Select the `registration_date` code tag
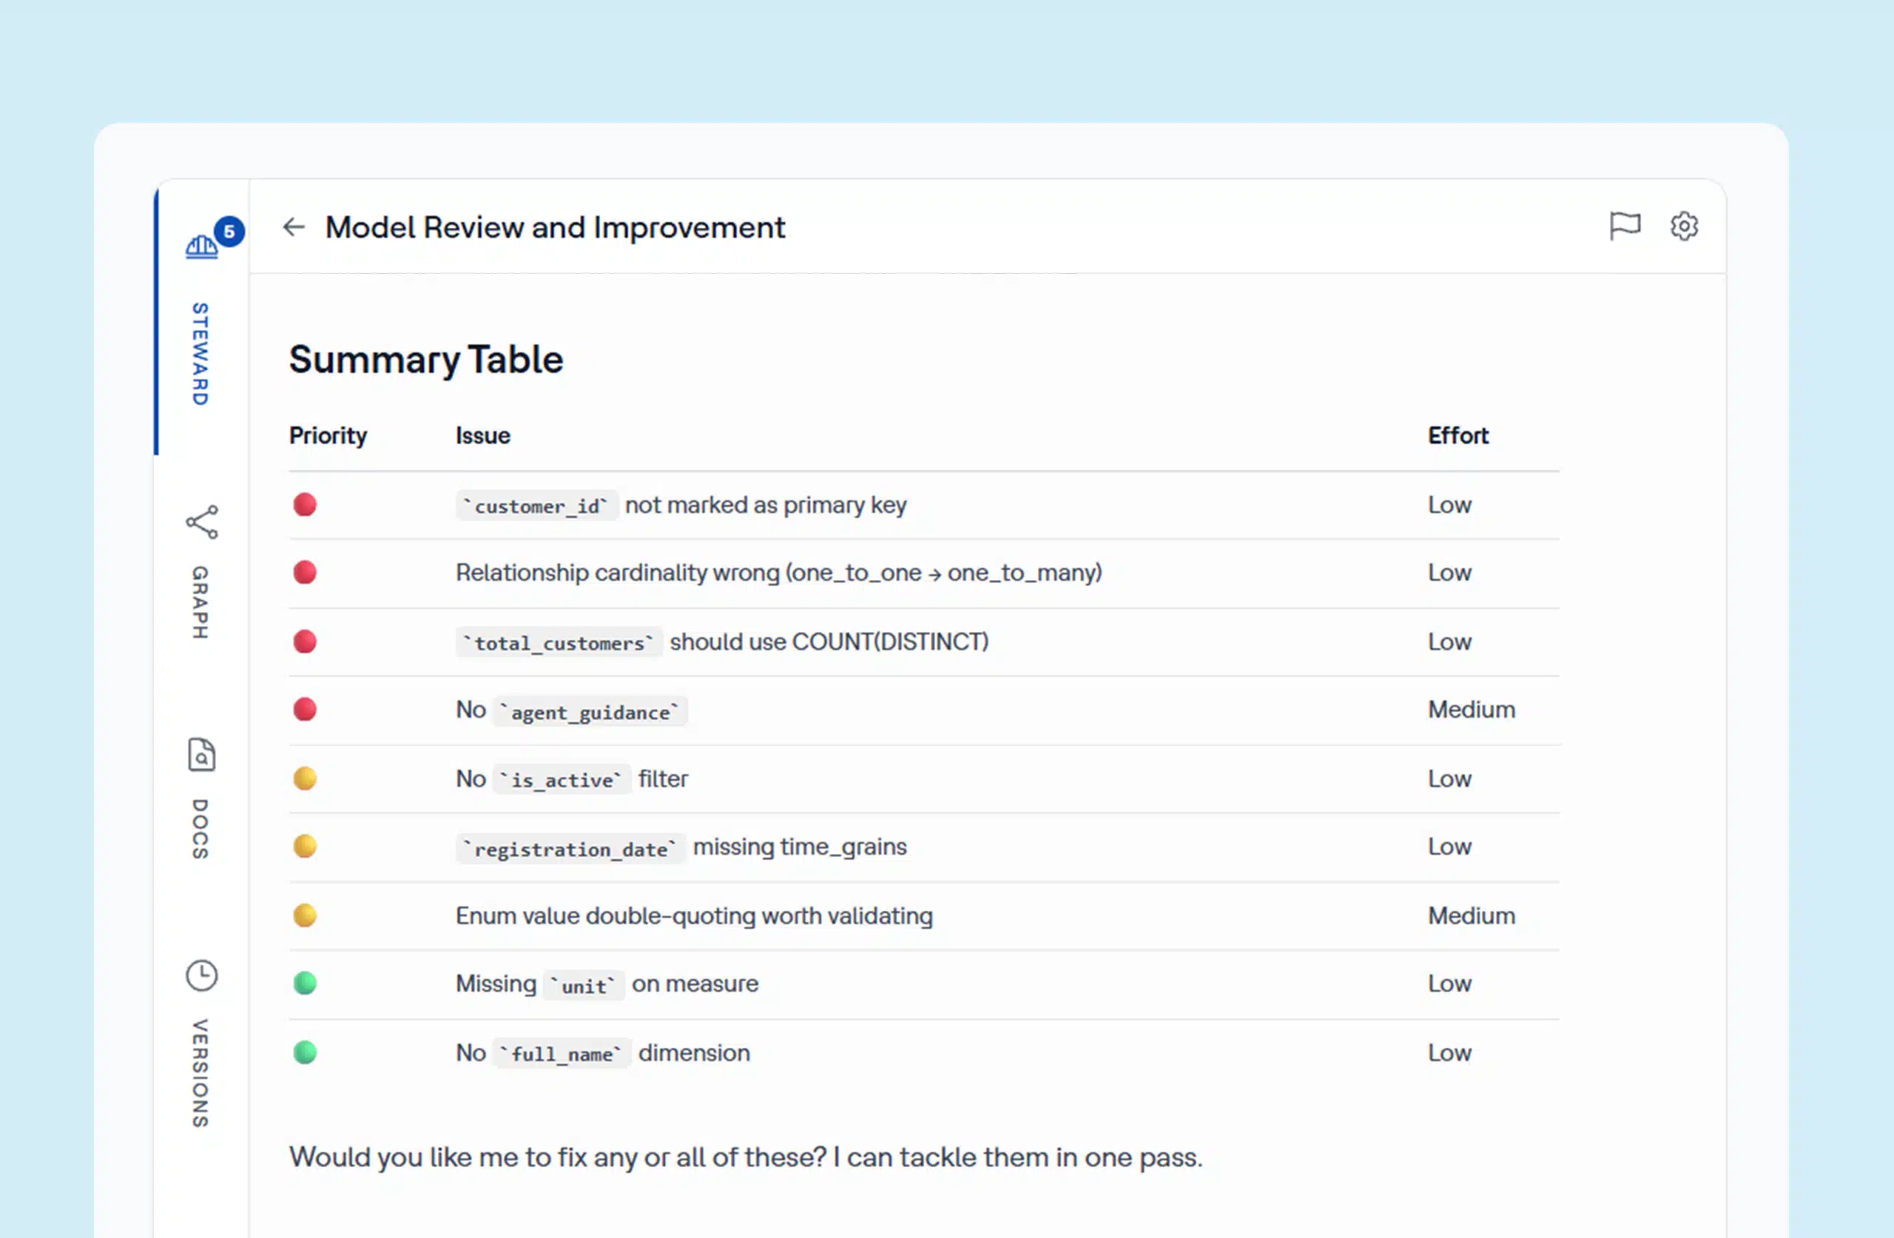The image size is (1894, 1238). tap(570, 848)
